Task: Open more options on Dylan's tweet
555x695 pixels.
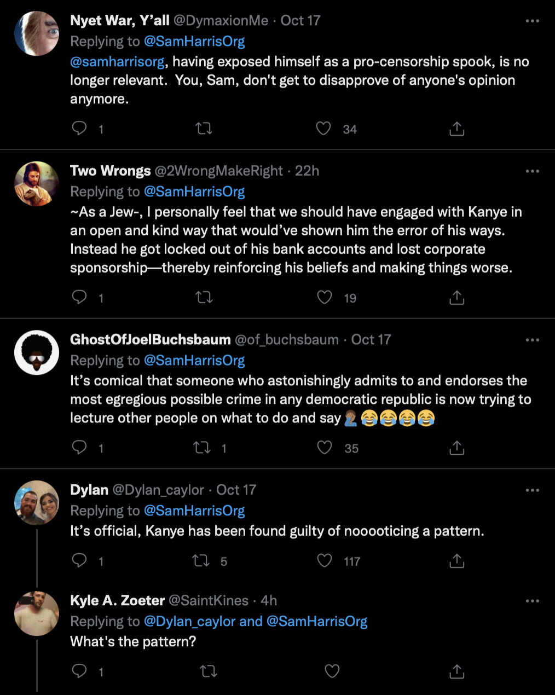Action: tap(532, 490)
